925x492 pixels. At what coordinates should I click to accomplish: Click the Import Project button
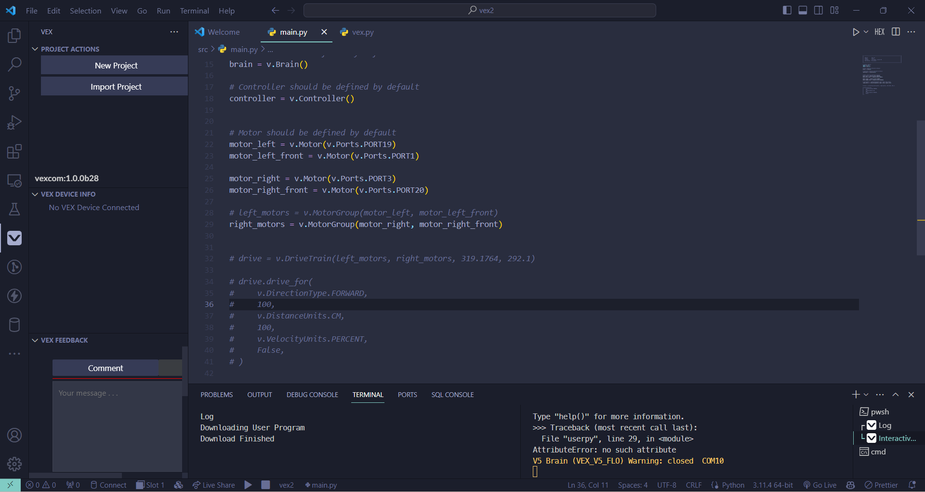(114, 86)
